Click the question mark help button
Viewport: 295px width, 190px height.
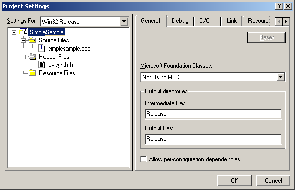(279, 6)
